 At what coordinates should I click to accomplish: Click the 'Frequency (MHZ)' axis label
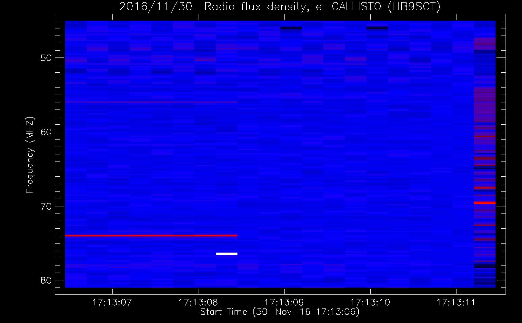click(x=30, y=155)
